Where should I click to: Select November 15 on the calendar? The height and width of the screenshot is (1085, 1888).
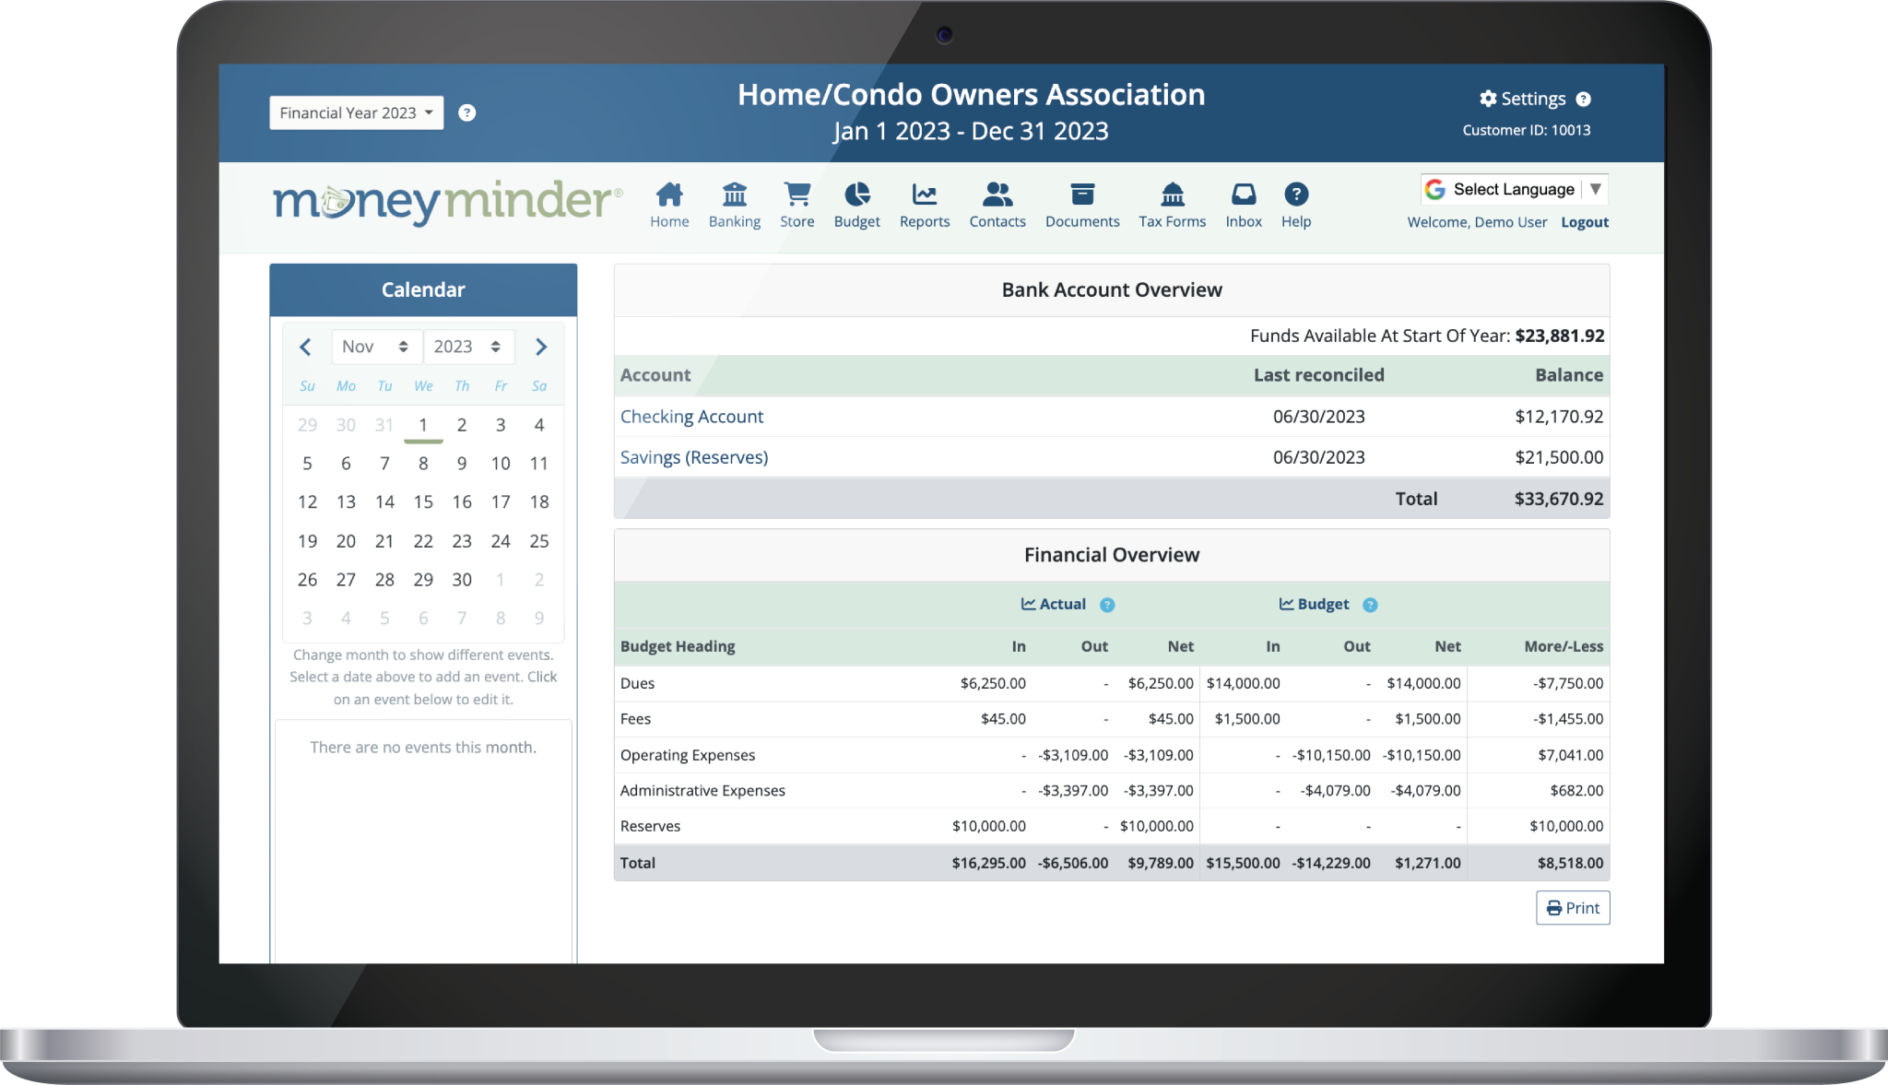[423, 502]
